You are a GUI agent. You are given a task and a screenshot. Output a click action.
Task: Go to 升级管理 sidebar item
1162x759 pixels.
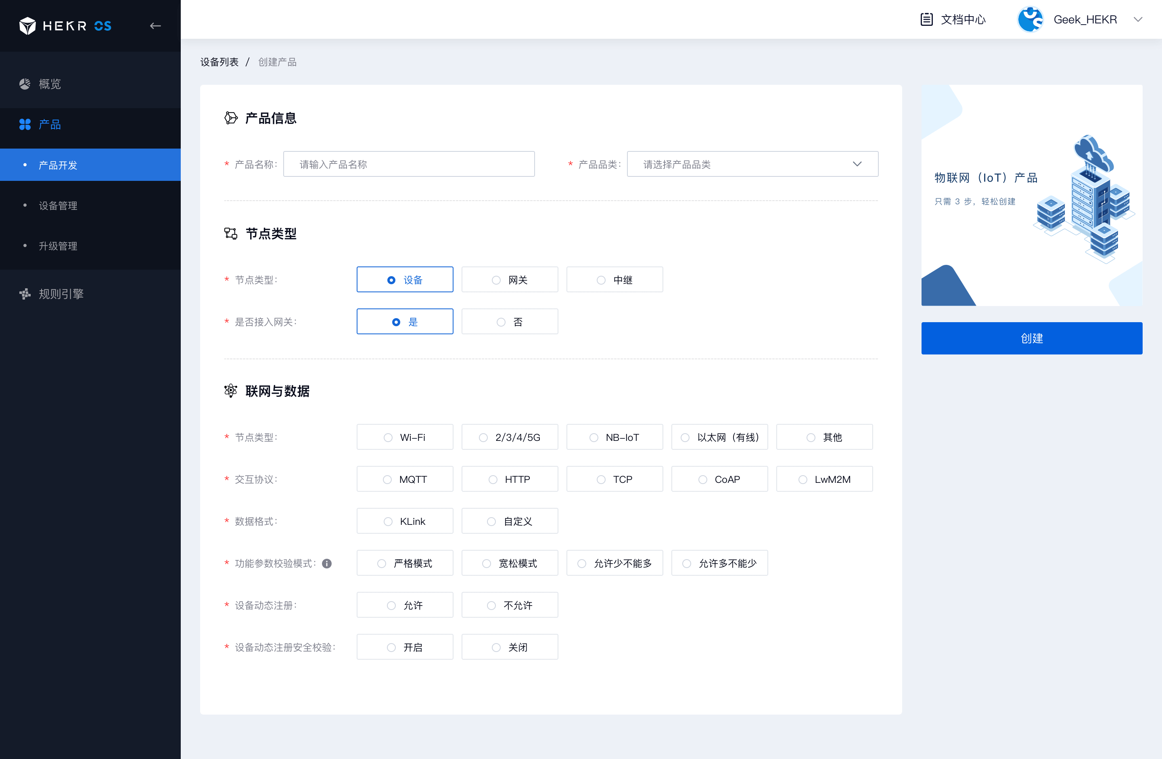coord(58,246)
